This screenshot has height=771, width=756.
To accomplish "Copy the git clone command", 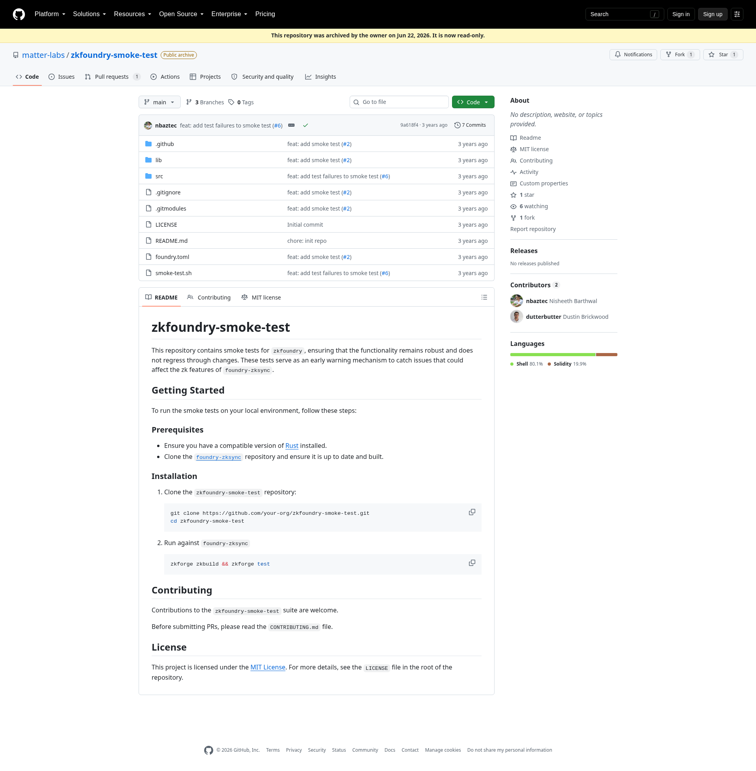I will [472, 512].
